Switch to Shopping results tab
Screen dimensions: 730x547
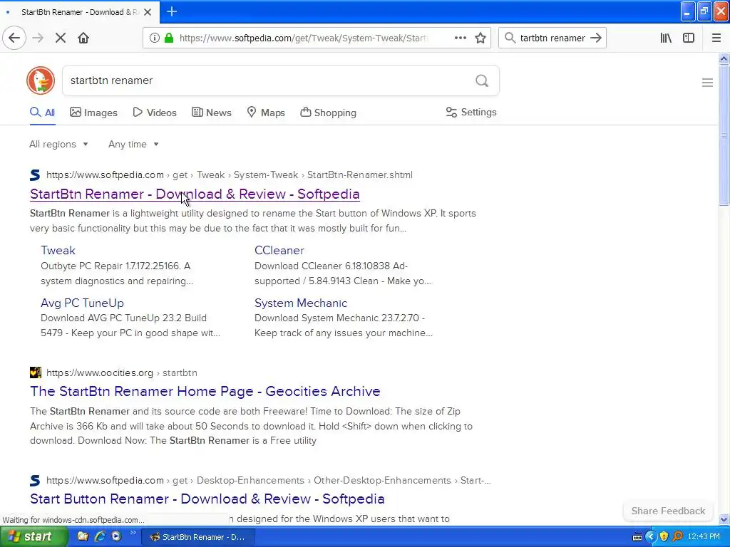[x=328, y=113]
